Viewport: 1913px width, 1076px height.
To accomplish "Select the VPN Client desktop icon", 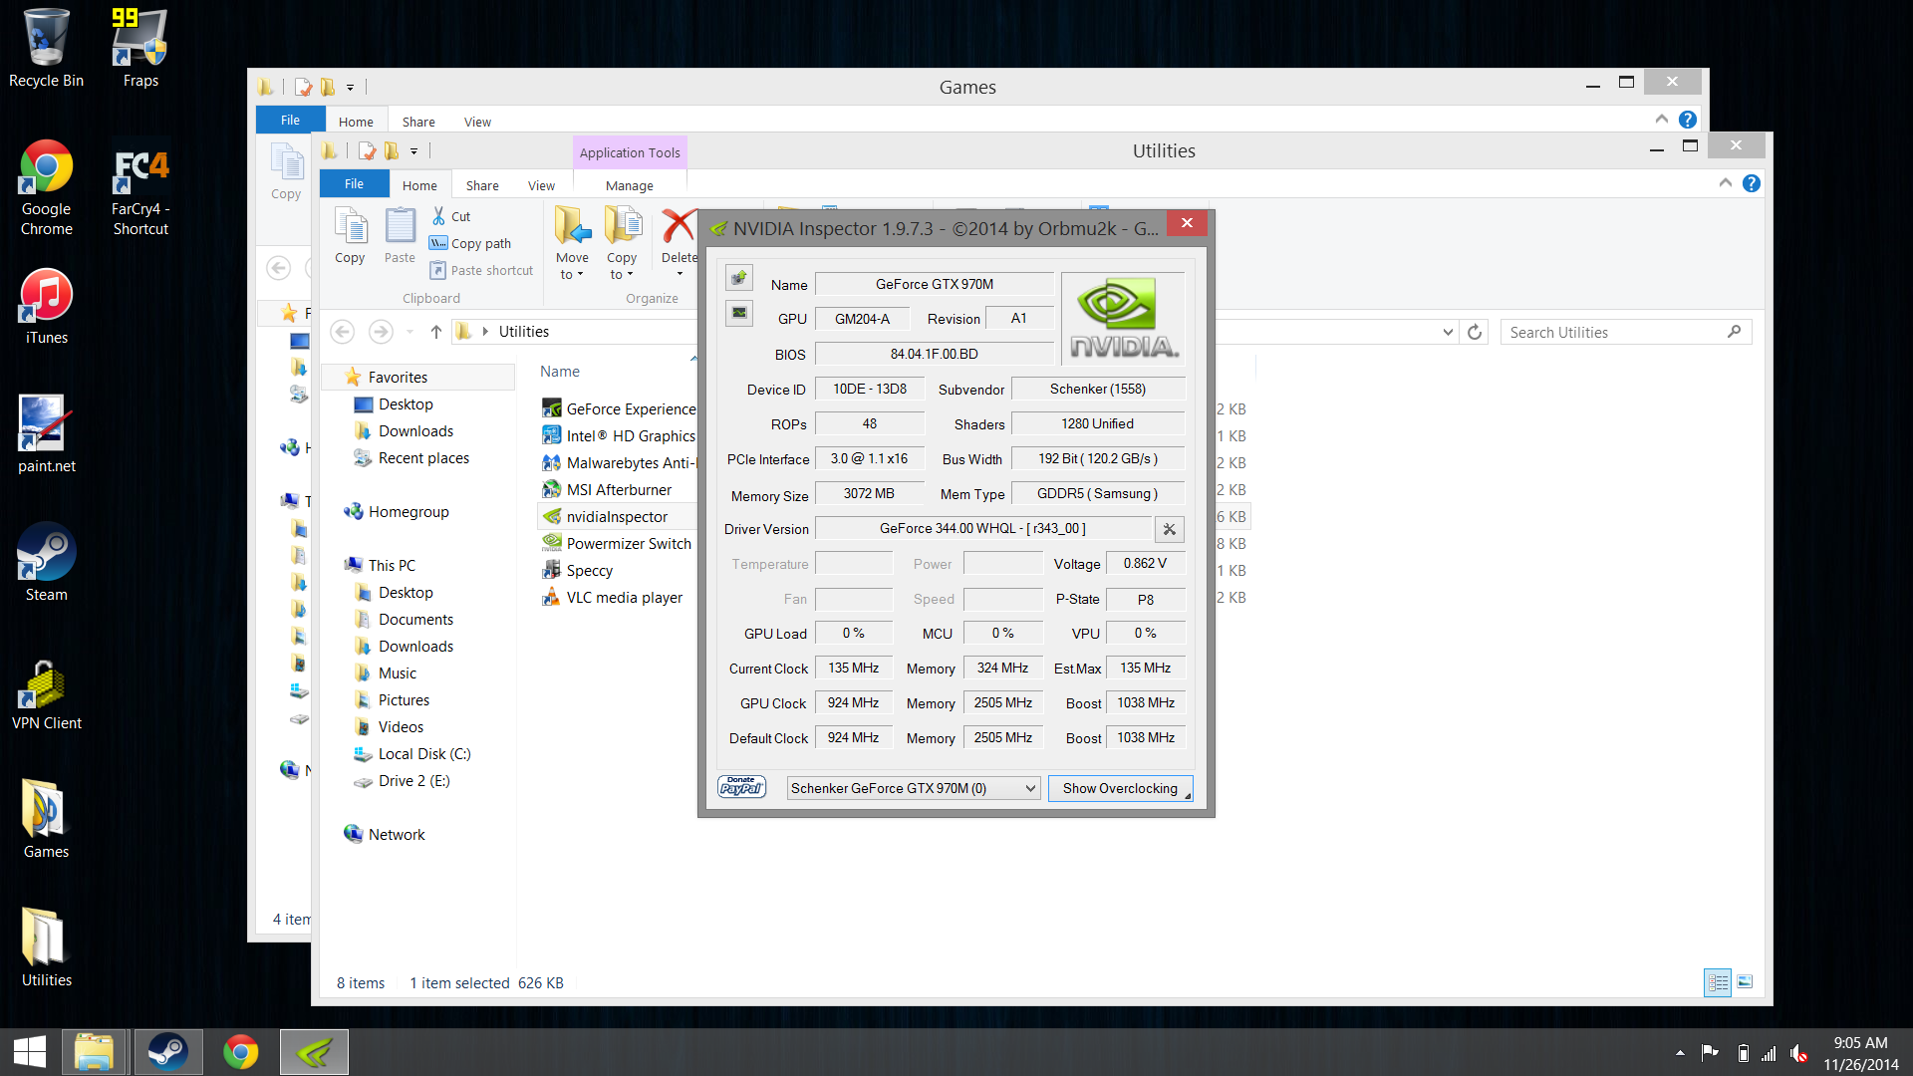I will (x=46, y=694).
